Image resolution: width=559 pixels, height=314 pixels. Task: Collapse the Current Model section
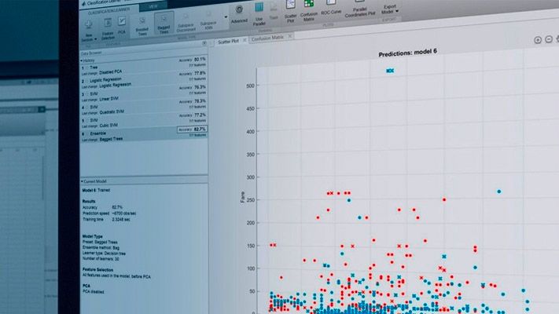[83, 181]
